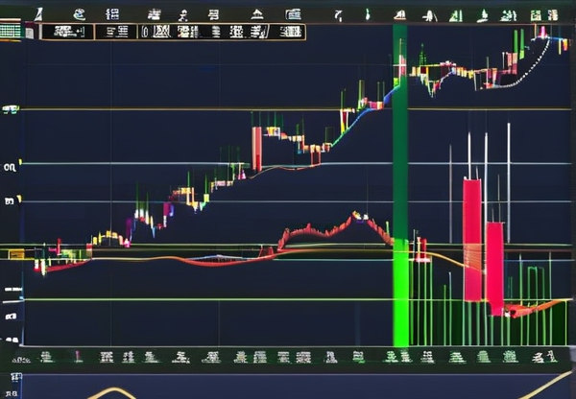Click the tan indicator curve in the bottom panel
This screenshot has width=576, height=399.
tap(111, 391)
